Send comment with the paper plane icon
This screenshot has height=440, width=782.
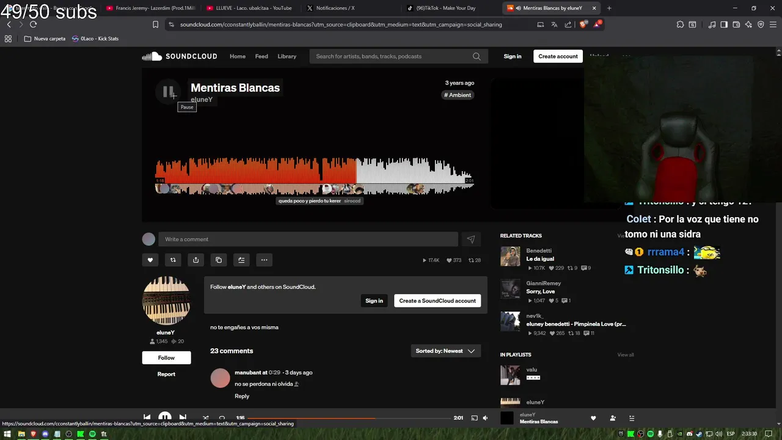[x=470, y=240]
